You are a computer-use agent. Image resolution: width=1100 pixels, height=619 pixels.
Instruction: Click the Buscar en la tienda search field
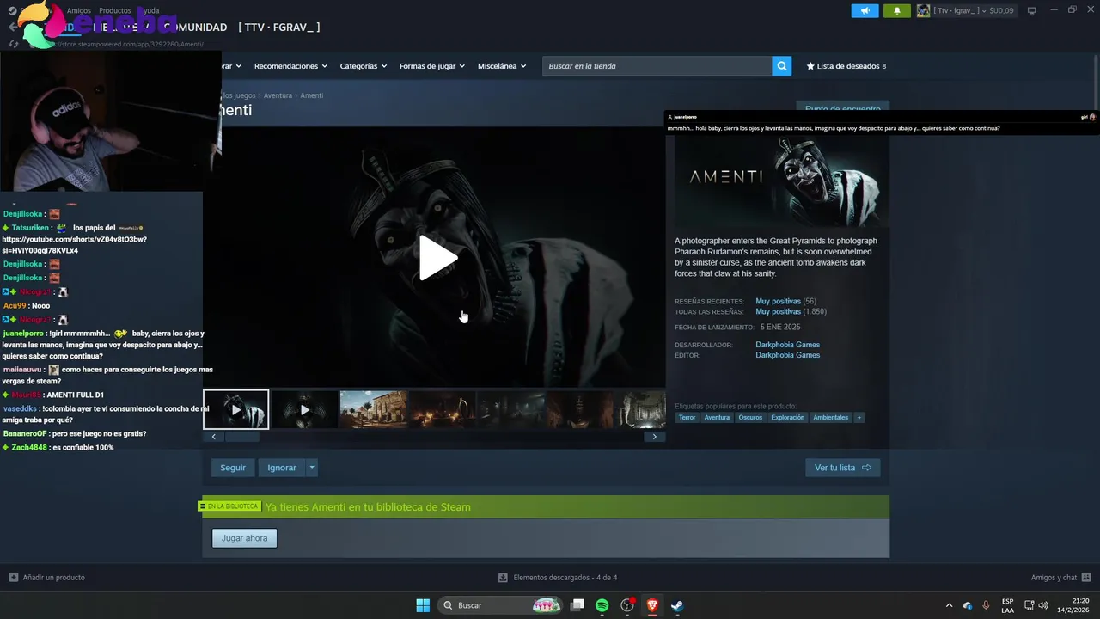657,66
